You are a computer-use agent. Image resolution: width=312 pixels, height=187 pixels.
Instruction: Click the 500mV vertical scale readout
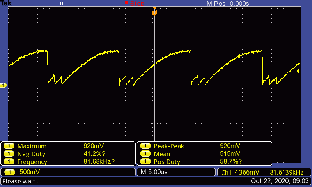(x=30, y=172)
